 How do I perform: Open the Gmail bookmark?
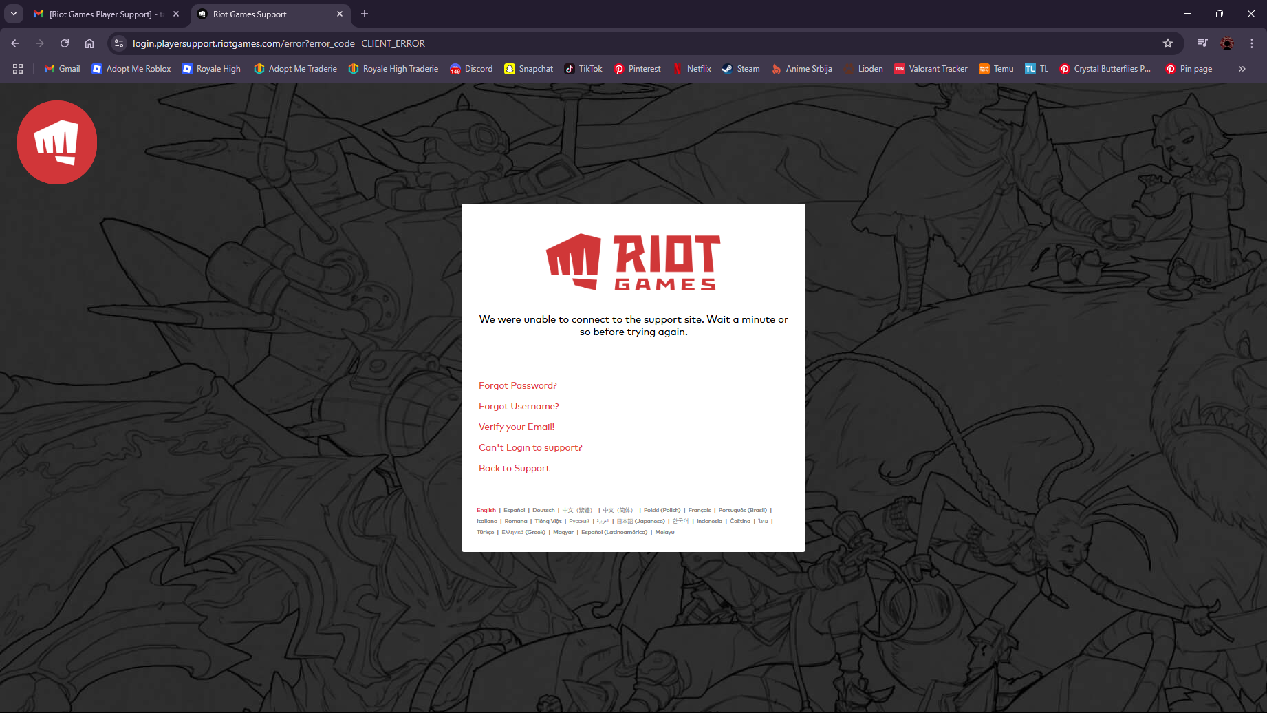pos(63,69)
